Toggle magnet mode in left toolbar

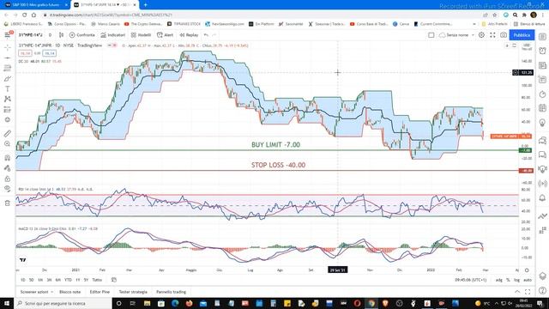[x=8, y=158]
